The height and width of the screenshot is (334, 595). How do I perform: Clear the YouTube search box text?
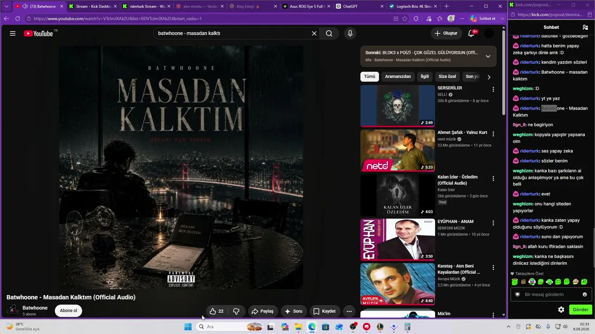click(314, 33)
